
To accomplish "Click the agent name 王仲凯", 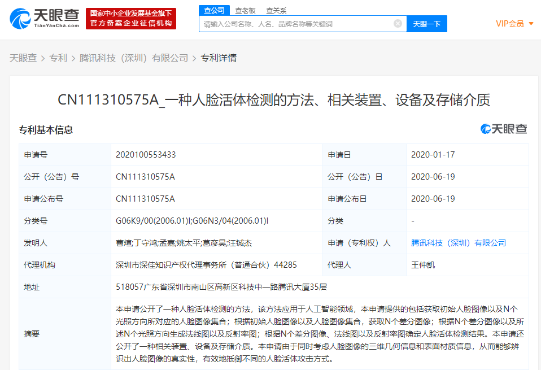I will coord(423,265).
